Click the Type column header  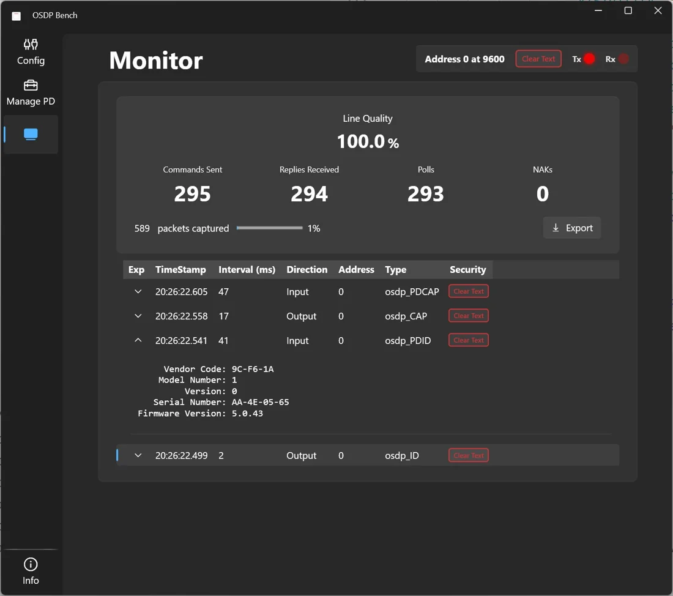coord(396,270)
